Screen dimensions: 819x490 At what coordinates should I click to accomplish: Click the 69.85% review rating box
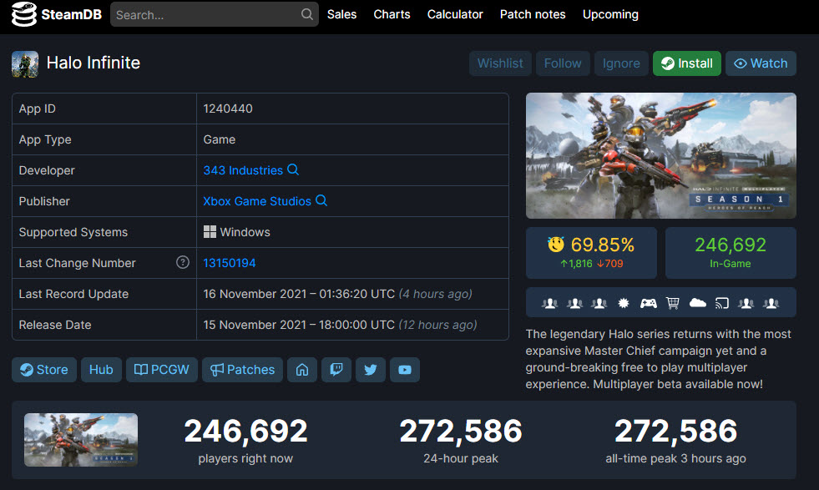[x=591, y=252]
